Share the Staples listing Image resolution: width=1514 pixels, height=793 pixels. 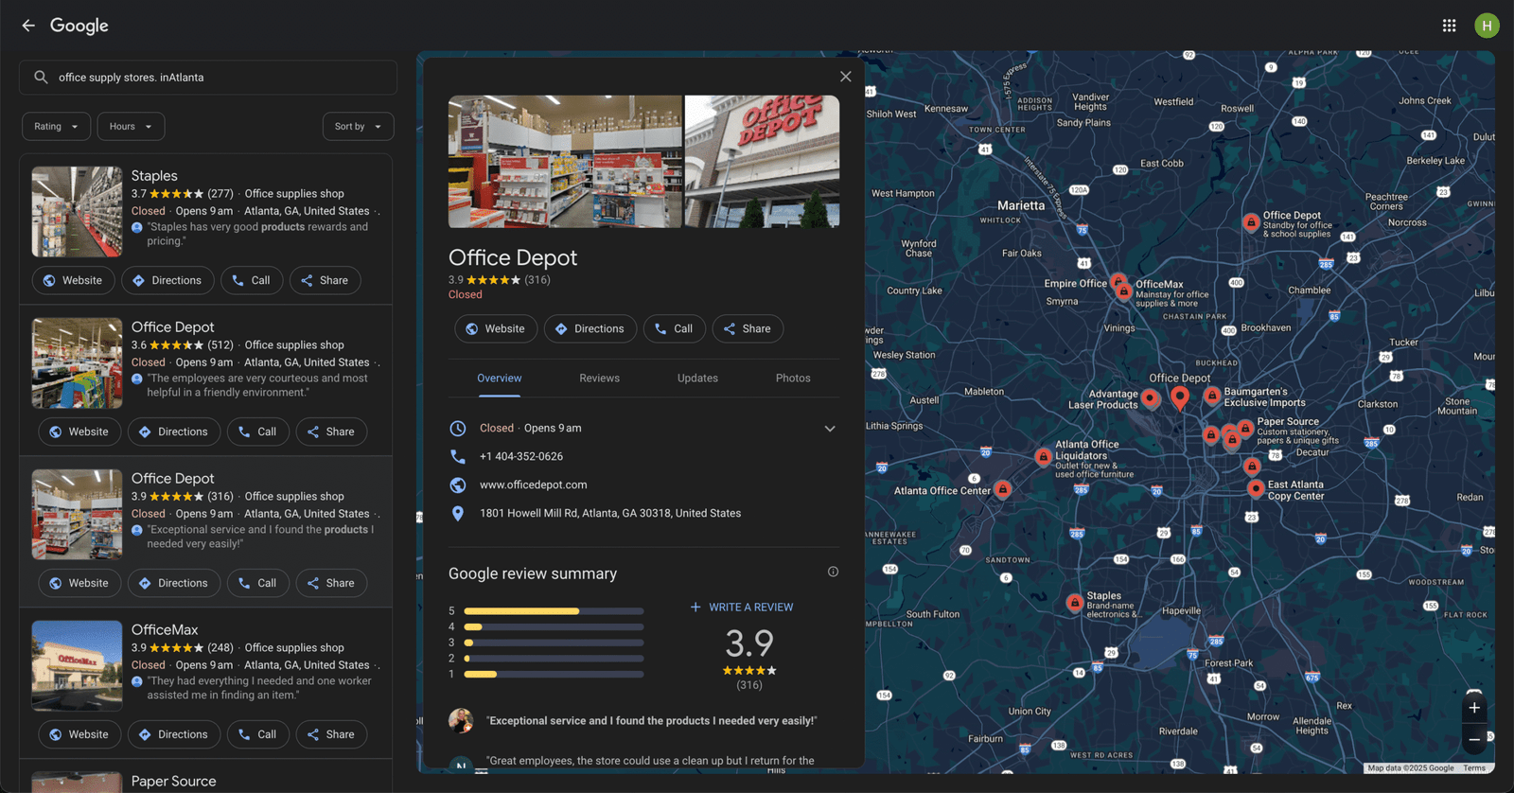[325, 280]
